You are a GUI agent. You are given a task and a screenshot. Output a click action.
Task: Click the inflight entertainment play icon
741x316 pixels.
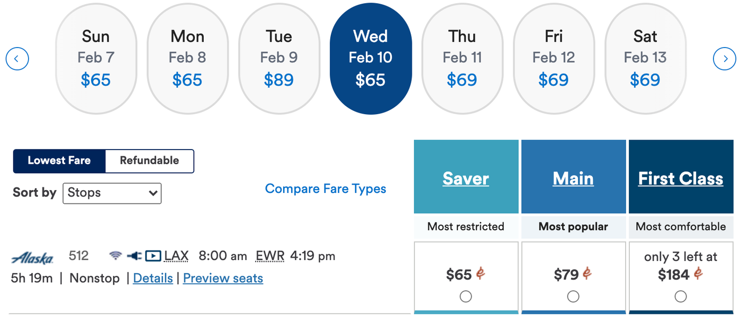point(153,255)
